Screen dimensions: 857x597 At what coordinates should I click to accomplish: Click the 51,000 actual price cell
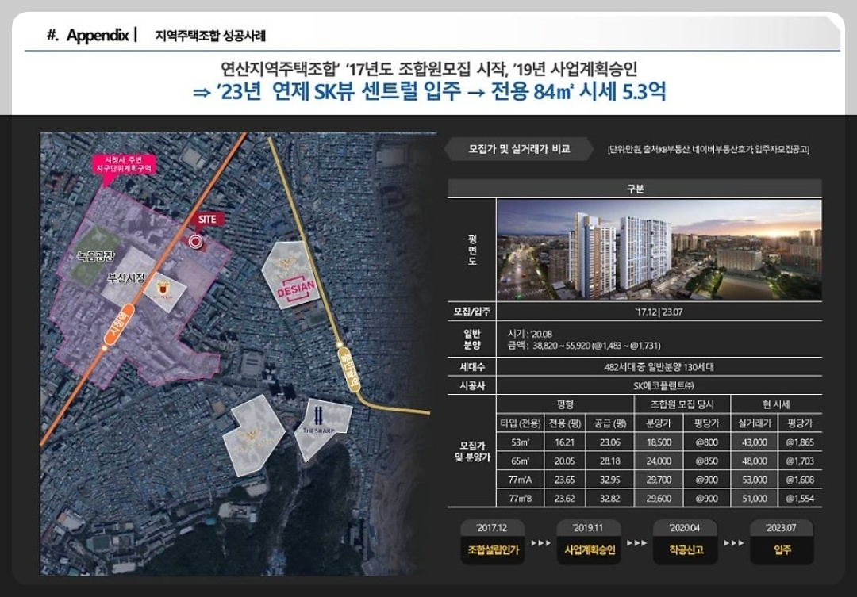(x=755, y=498)
